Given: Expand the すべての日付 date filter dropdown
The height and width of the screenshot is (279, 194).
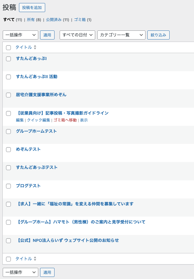Looking at the screenshot, I should (77, 35).
